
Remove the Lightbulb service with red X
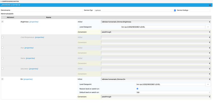point(210,5)
